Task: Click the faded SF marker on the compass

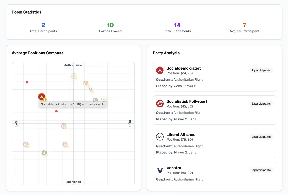Action: (64, 126)
